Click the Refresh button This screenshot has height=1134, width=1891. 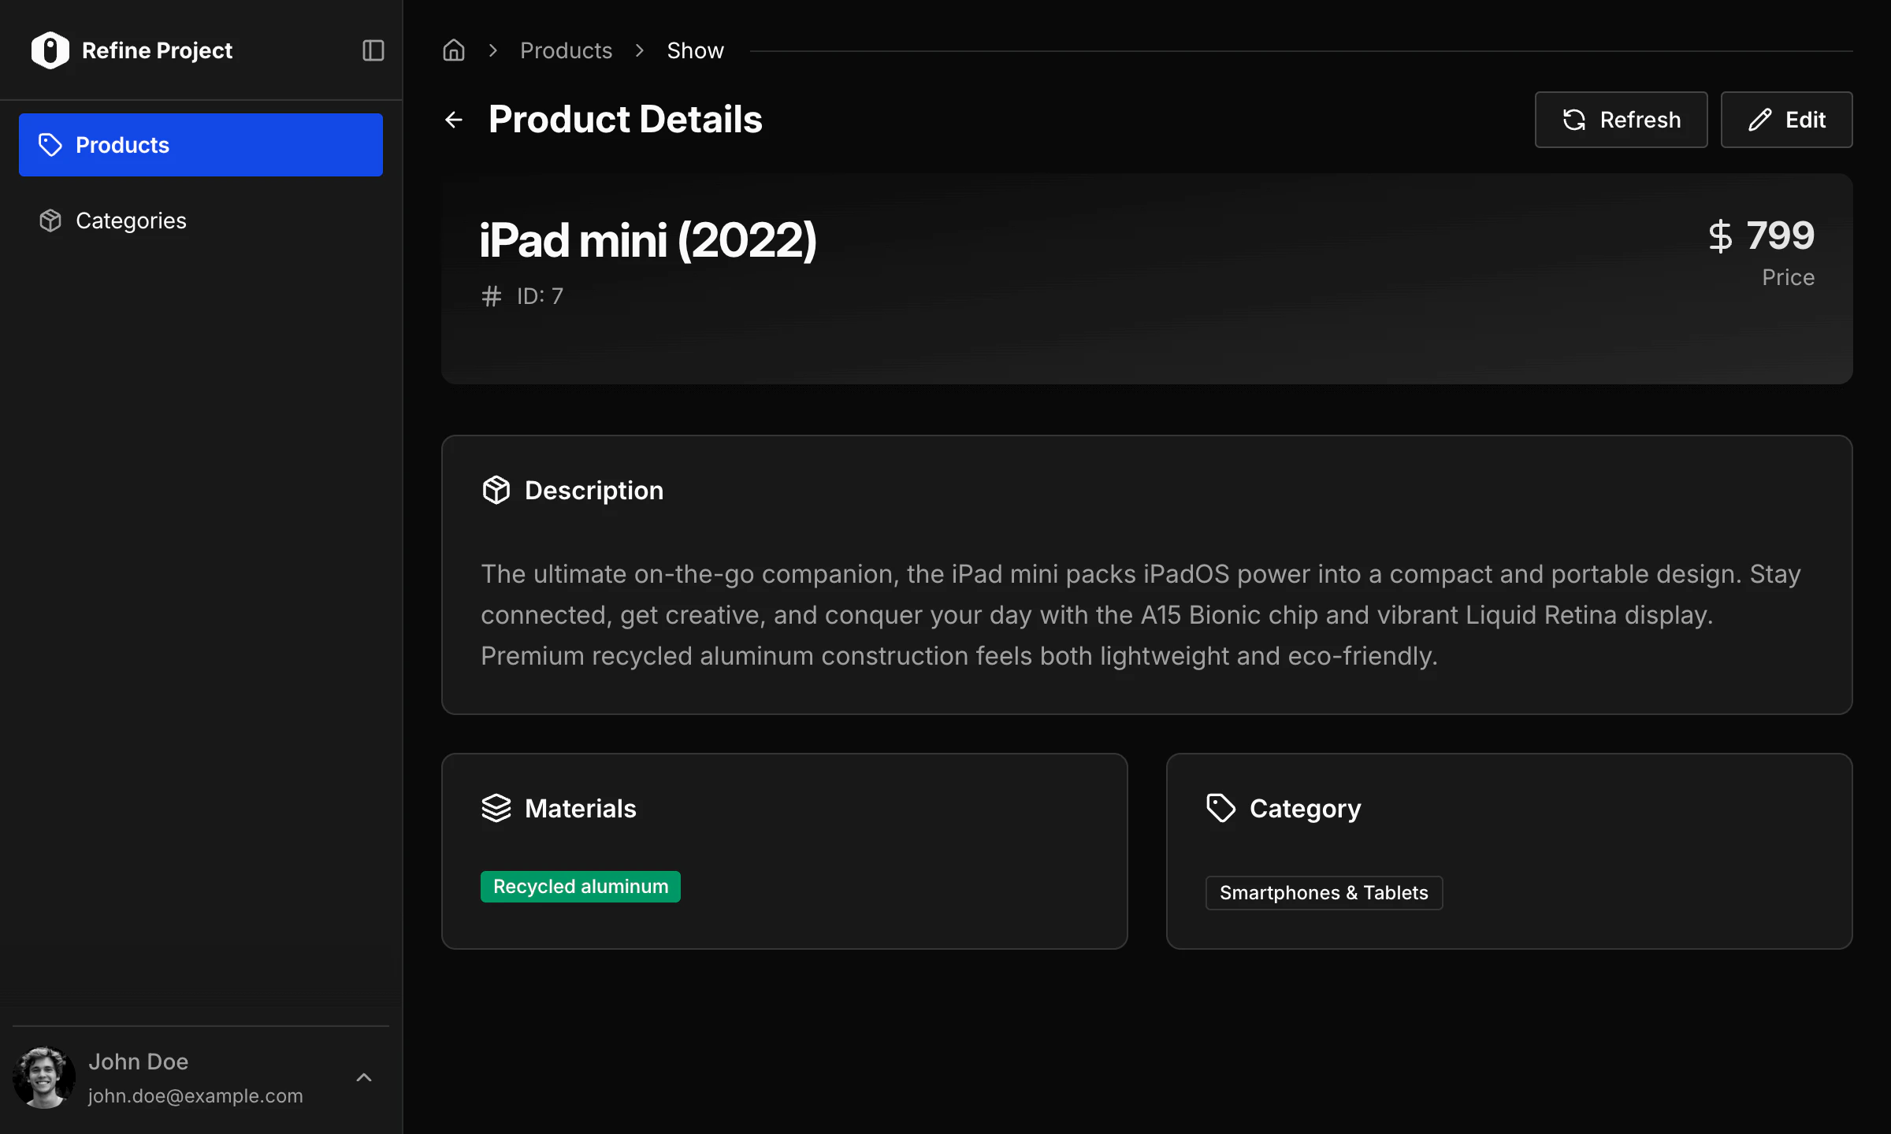coord(1620,119)
